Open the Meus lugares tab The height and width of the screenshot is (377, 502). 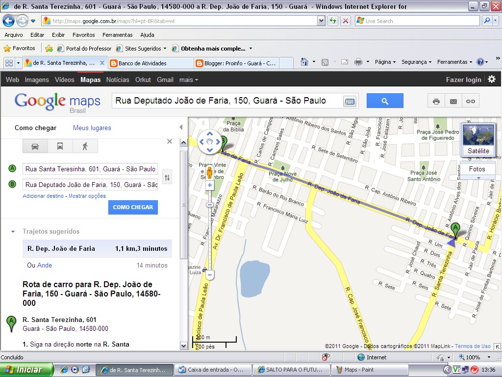pos(92,128)
